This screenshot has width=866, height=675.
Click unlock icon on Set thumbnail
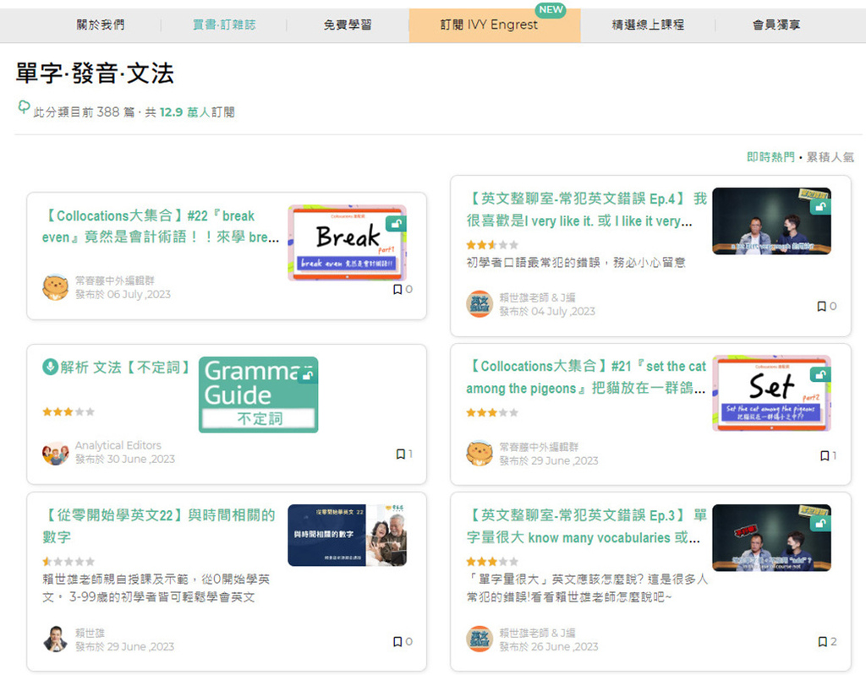pos(820,375)
